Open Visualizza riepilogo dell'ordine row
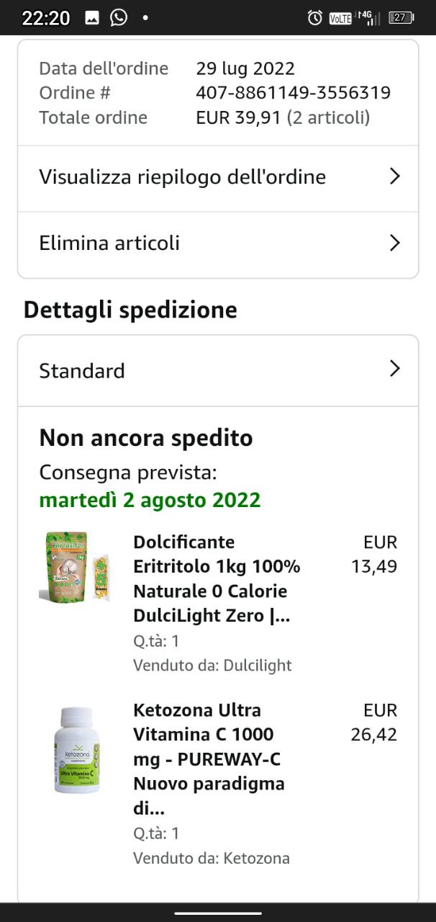The width and height of the screenshot is (436, 922). pos(182,177)
